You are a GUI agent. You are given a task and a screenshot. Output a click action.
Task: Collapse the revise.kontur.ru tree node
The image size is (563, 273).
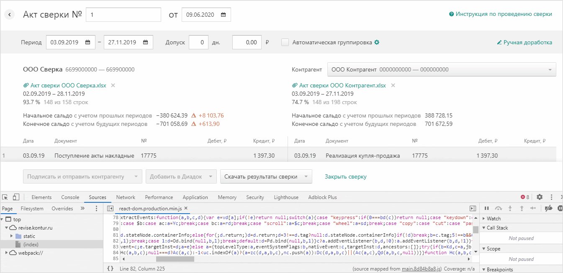(7, 228)
